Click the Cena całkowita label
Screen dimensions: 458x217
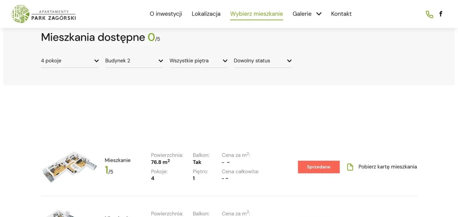[x=240, y=172]
